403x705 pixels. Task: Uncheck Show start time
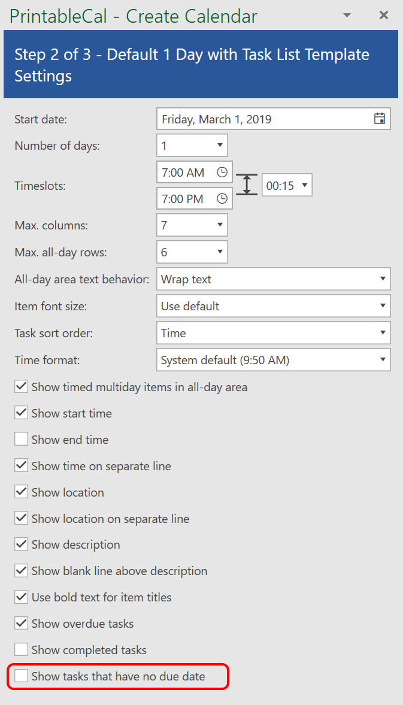(22, 413)
